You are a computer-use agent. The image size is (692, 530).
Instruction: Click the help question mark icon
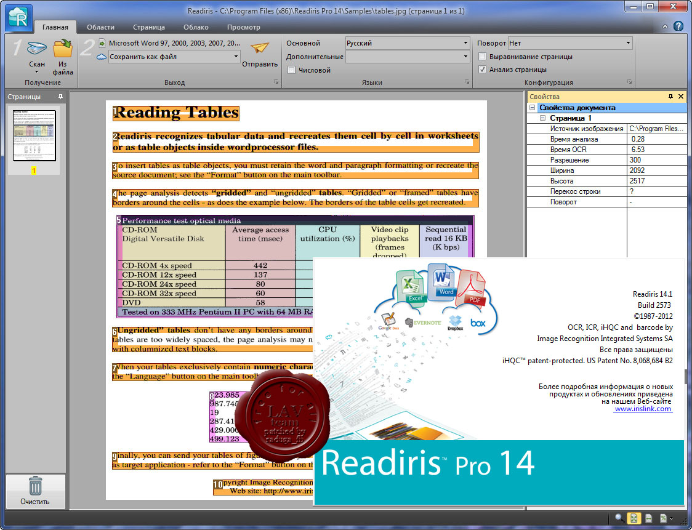(678, 26)
